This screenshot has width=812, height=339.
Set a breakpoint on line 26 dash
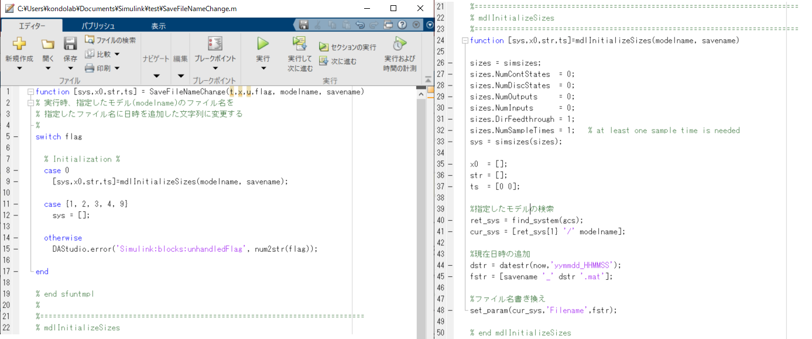(450, 63)
